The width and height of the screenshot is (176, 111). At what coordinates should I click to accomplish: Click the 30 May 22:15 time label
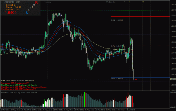click(47, 110)
